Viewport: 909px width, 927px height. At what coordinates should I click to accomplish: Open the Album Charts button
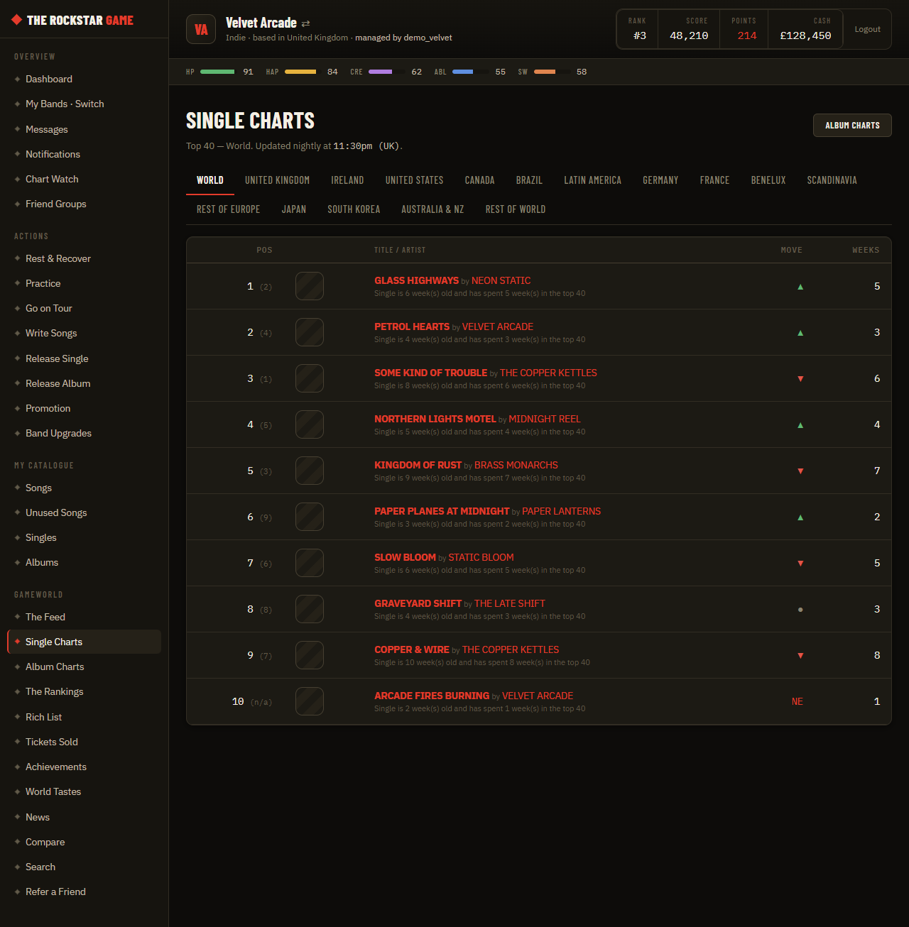point(852,125)
